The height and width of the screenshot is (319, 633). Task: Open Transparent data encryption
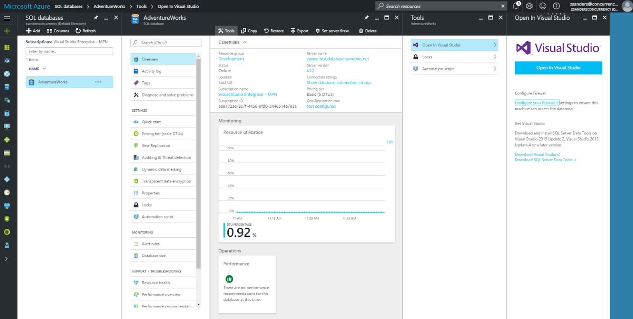click(x=163, y=181)
